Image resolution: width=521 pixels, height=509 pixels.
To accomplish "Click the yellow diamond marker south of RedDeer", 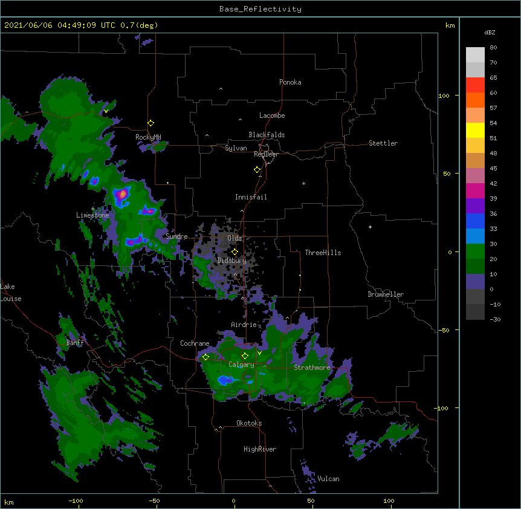I will tap(257, 170).
